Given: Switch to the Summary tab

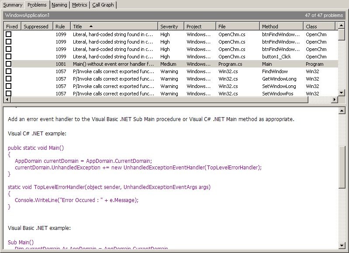Looking at the screenshot, I should coord(13,5).
